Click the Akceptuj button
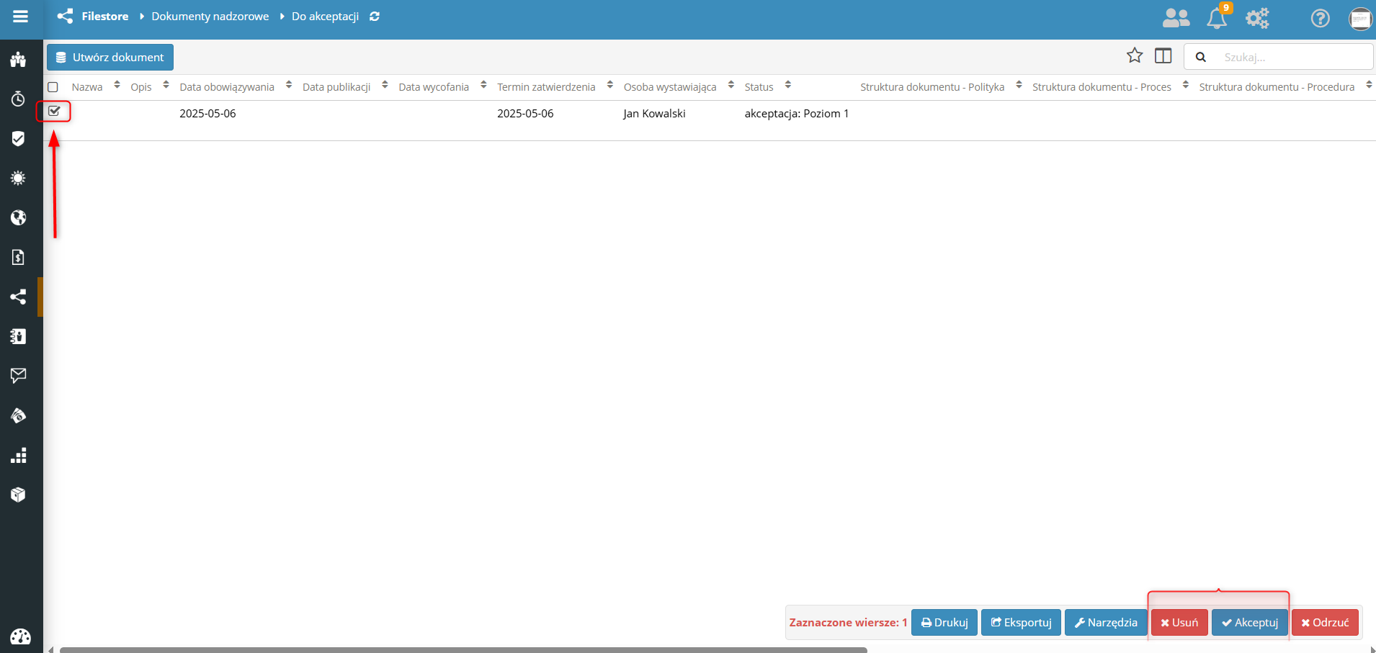The width and height of the screenshot is (1376, 653). coord(1250,622)
